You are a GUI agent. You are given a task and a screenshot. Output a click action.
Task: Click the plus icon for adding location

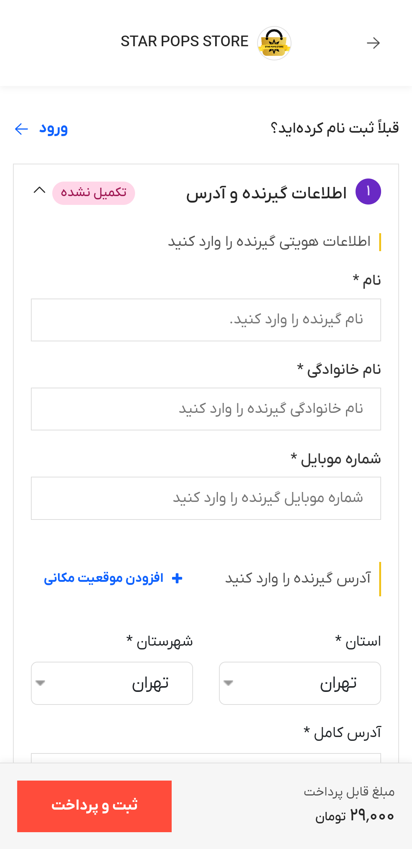(x=177, y=578)
